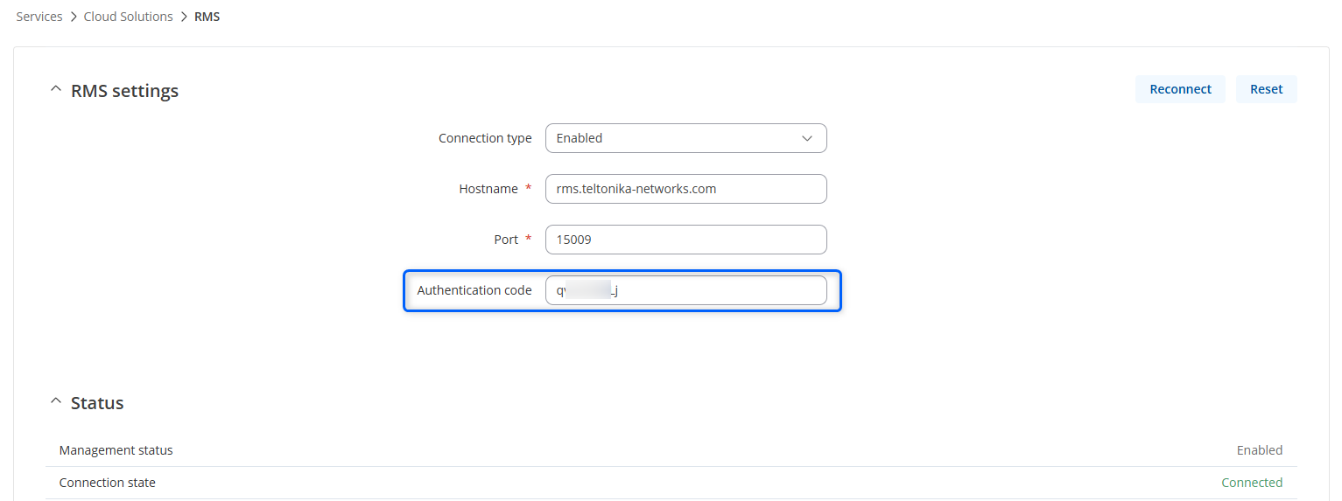The width and height of the screenshot is (1342, 501).
Task: Click the Enabled management status value
Action: [1259, 450]
